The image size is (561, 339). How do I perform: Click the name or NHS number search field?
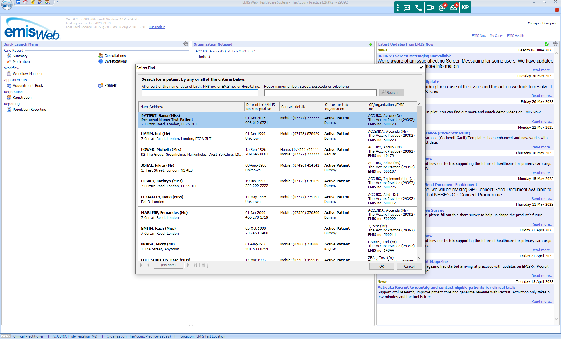coord(200,93)
